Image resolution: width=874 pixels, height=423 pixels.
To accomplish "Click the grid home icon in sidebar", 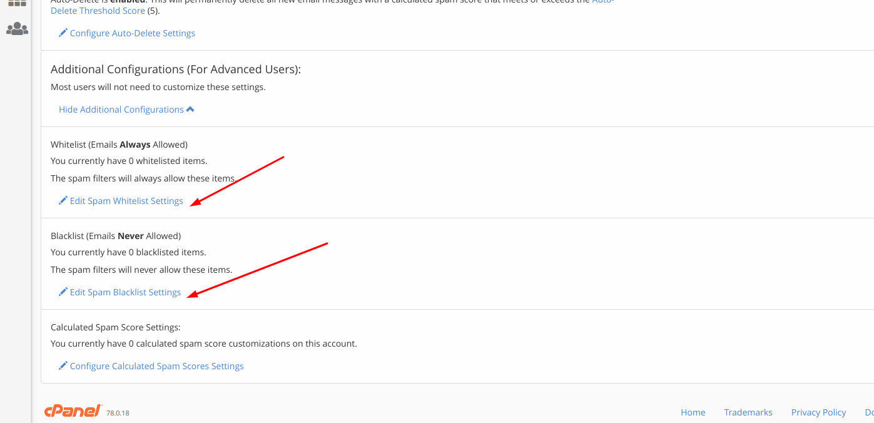I will point(17,3).
